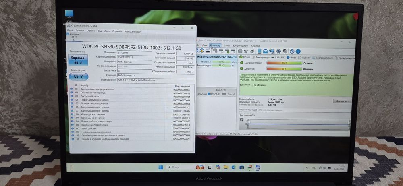Click the taskbar Поиск search box
The width and height of the screenshot is (403, 186).
pos(185,167)
